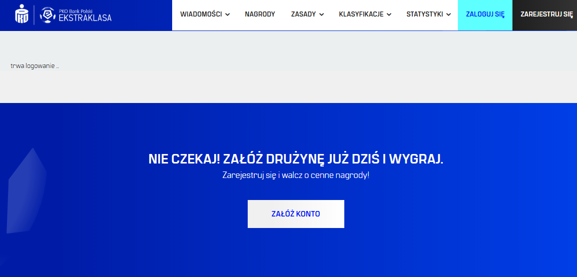The image size is (577, 277).
Task: Expand the Statystyki dropdown arrow
Action: tap(448, 14)
